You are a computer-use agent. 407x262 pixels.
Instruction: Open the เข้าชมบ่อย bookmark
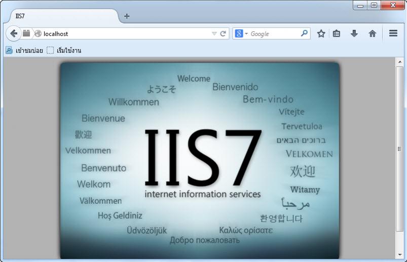pos(24,50)
